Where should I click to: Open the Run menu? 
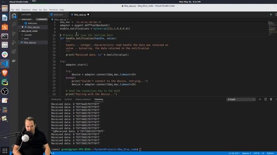(x=45, y=9)
